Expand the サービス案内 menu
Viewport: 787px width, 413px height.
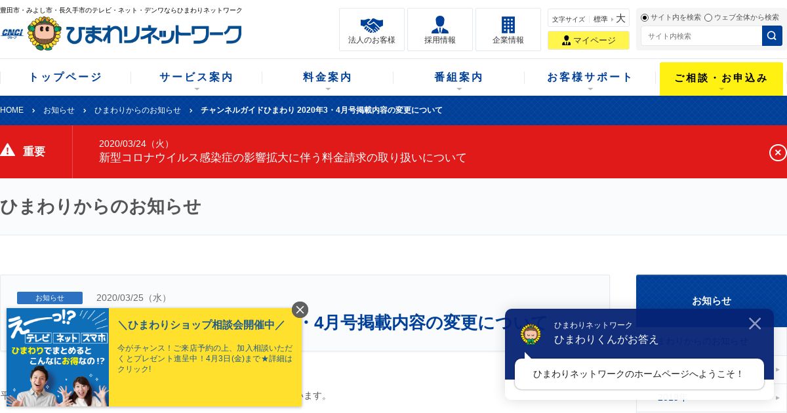[197, 77]
